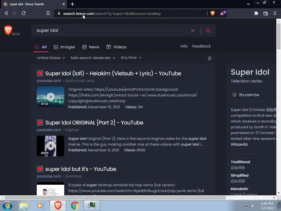Image resolution: width=281 pixels, height=211 pixels.
Task: Open Brave Shields lion icon in address bar
Action: [x=213, y=13]
